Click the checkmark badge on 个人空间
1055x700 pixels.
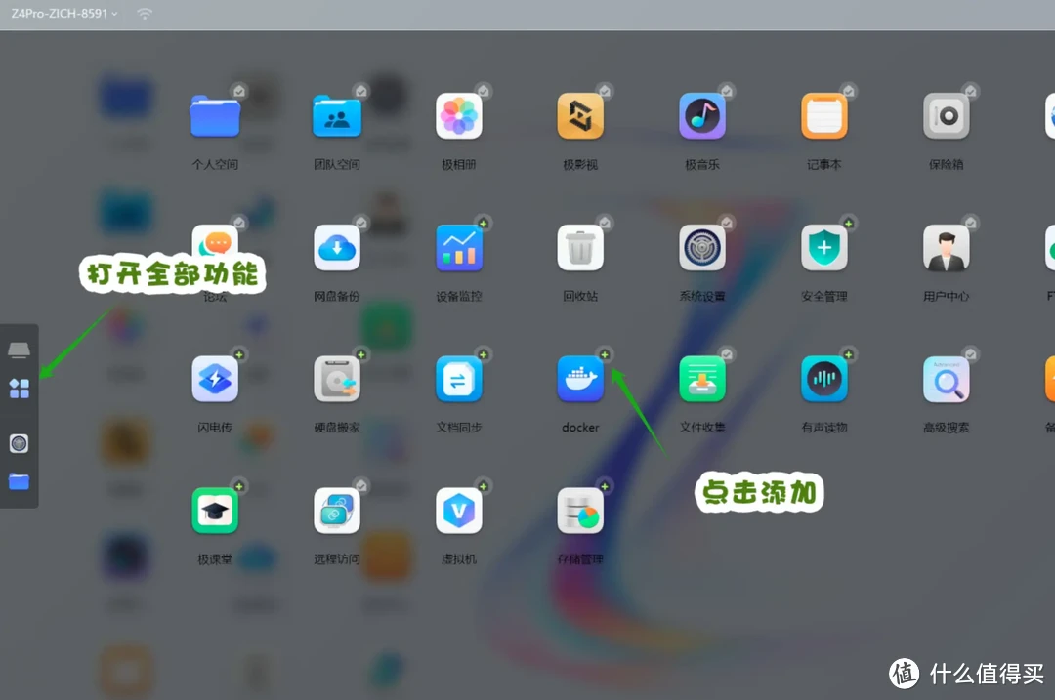(x=239, y=91)
